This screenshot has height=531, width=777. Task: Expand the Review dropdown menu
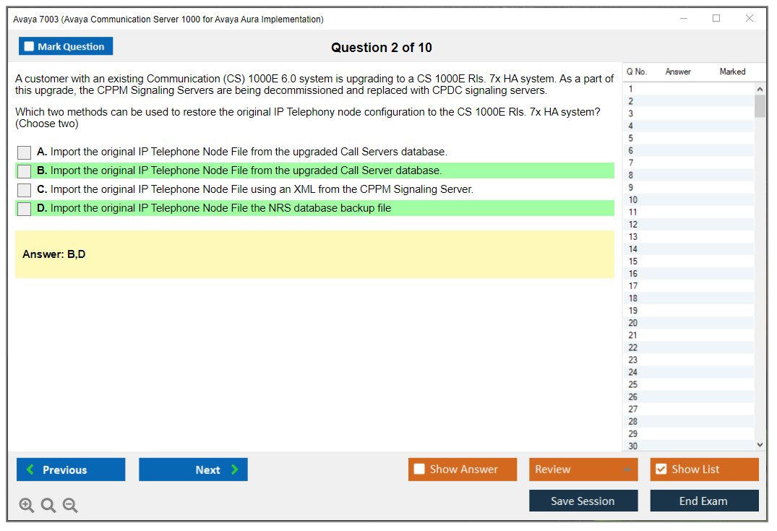pyautogui.click(x=626, y=470)
